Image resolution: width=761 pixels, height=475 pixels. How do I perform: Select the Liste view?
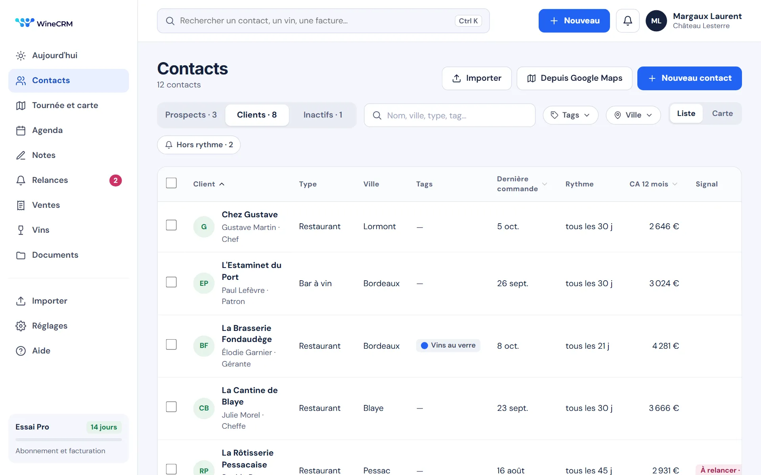[686, 114]
